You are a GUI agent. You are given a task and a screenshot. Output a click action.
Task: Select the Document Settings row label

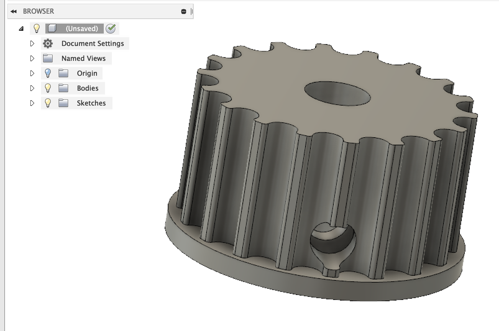pos(93,43)
